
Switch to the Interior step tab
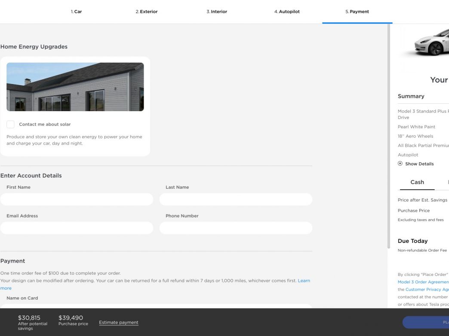(x=217, y=12)
